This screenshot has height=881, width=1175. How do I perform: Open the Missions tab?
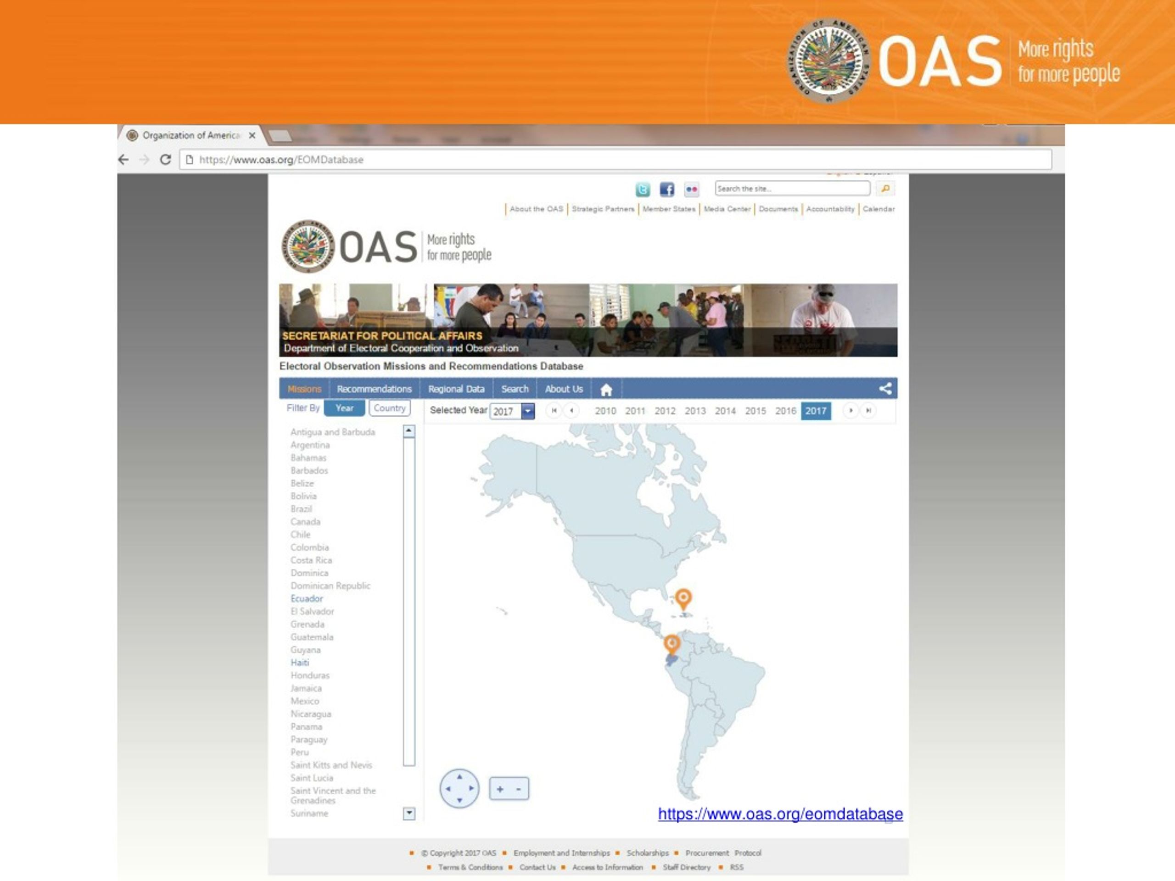pos(304,389)
